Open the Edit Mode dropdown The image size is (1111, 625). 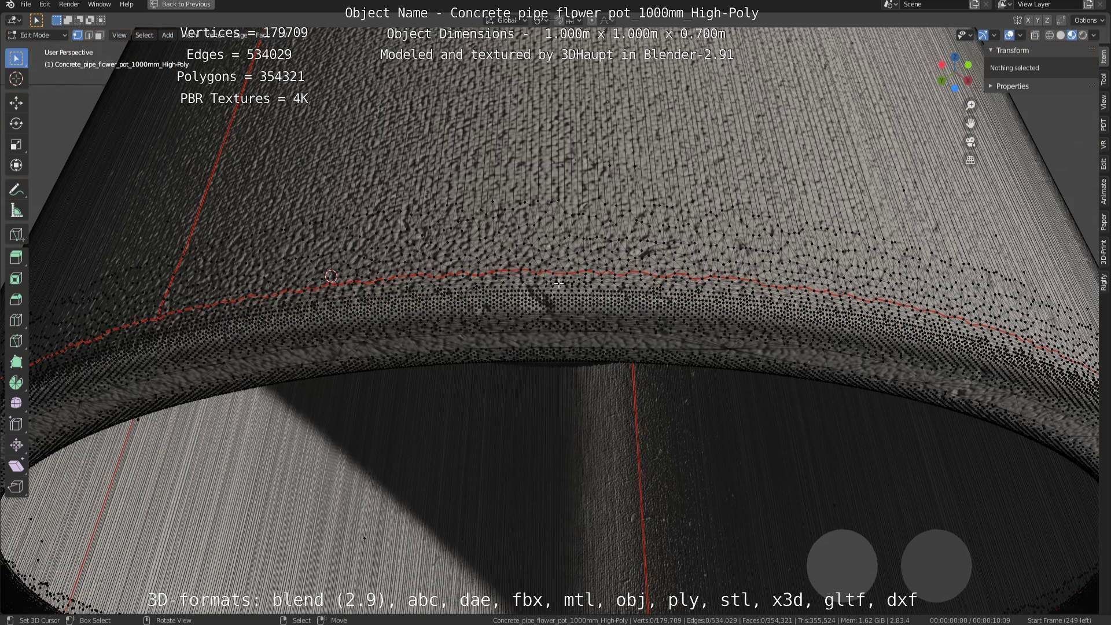pos(37,35)
